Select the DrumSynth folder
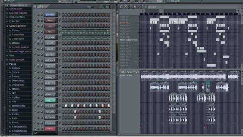 pos(18,85)
